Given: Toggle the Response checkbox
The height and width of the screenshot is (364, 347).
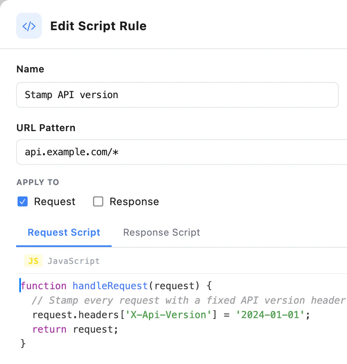Looking at the screenshot, I should pos(98,201).
